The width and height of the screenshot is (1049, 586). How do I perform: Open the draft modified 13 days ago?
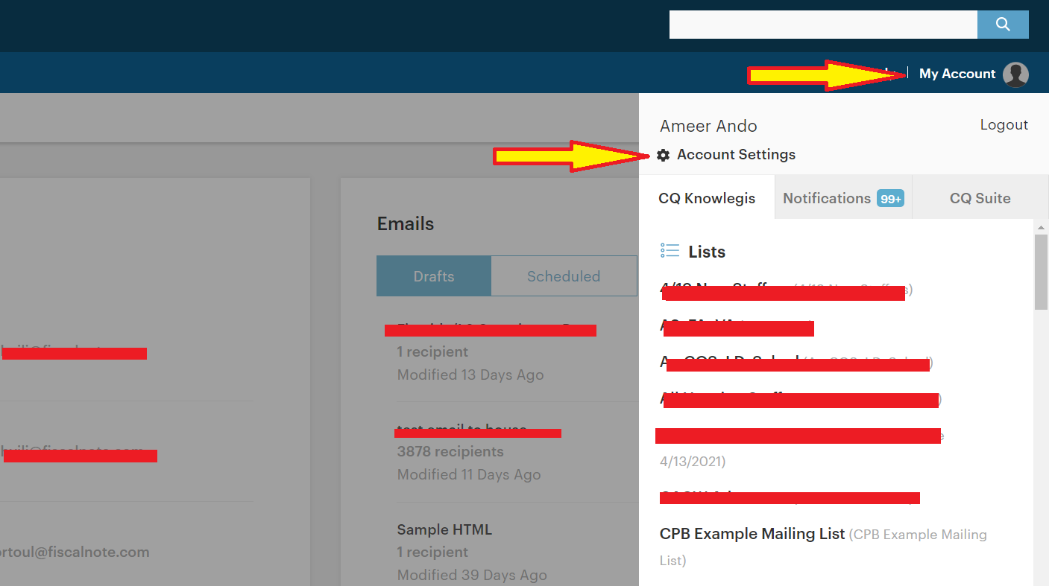[470, 375]
